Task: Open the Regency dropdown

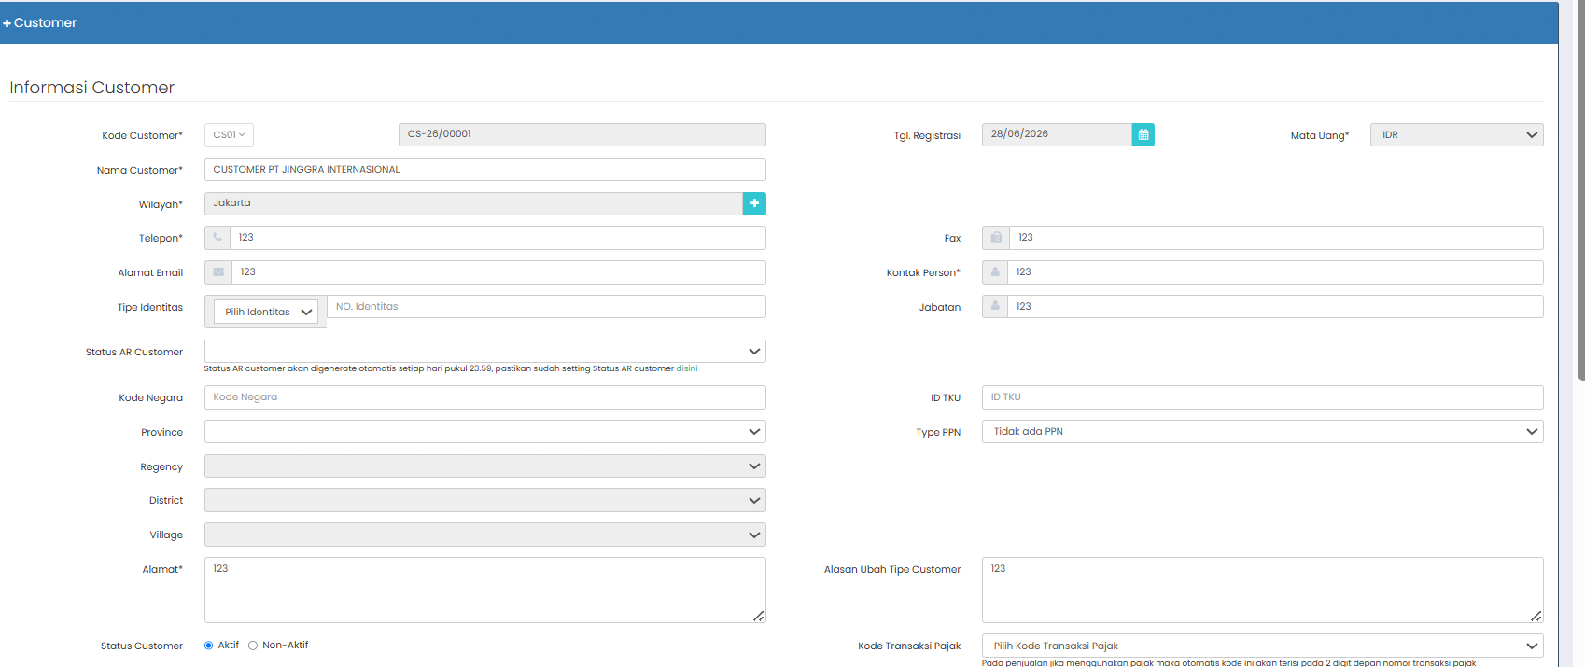Action: [485, 466]
